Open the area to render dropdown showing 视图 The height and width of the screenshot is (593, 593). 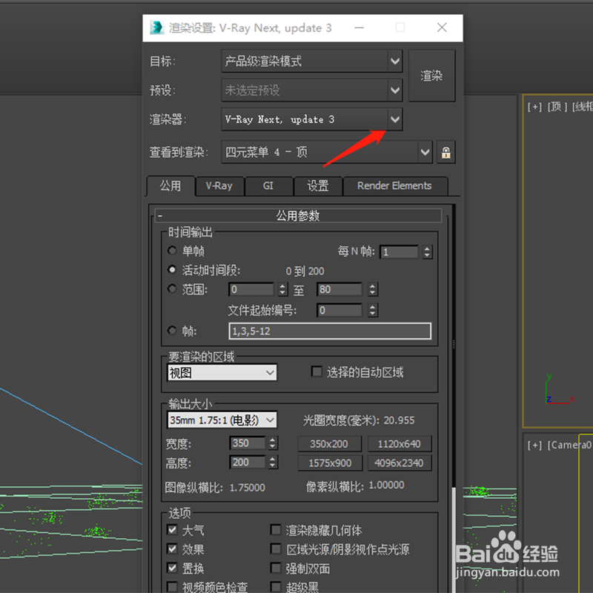222,373
